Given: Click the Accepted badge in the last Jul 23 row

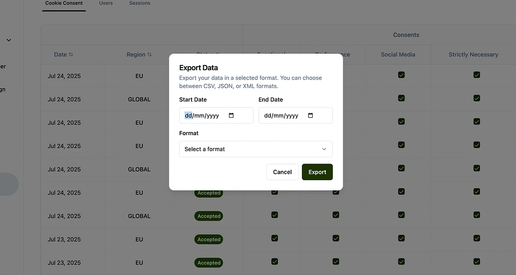Looking at the screenshot, I should coord(209,263).
